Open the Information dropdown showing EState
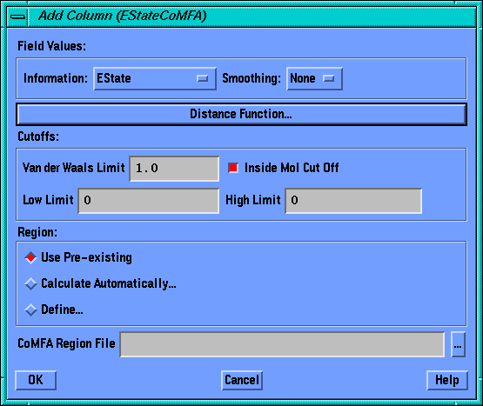This screenshot has width=483, height=406. pyautogui.click(x=155, y=78)
